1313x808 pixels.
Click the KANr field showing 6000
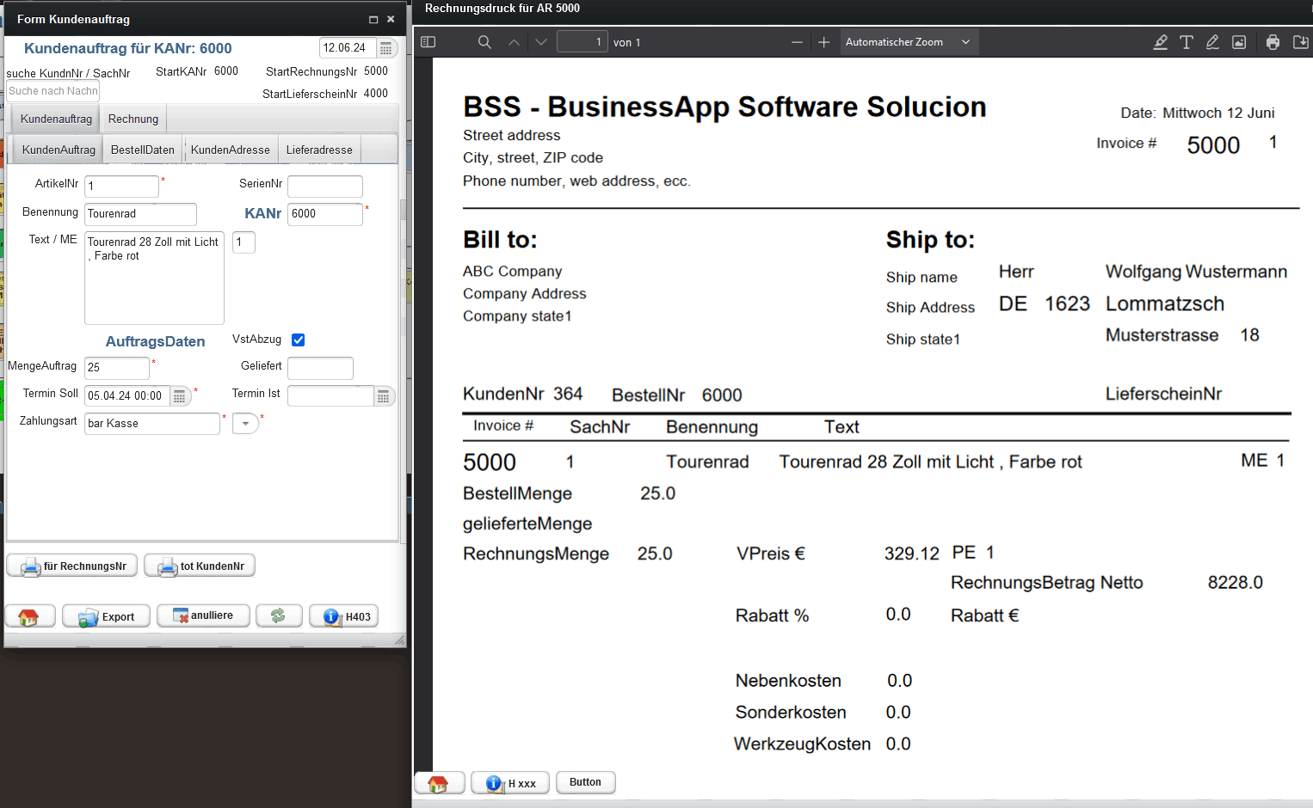click(325, 214)
